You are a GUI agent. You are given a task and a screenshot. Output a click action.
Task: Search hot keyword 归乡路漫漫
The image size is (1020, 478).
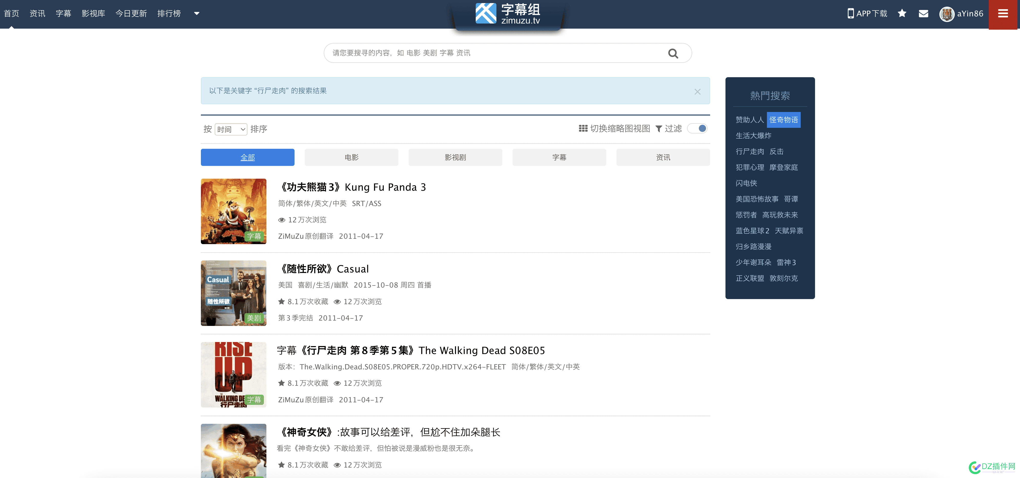[754, 246]
